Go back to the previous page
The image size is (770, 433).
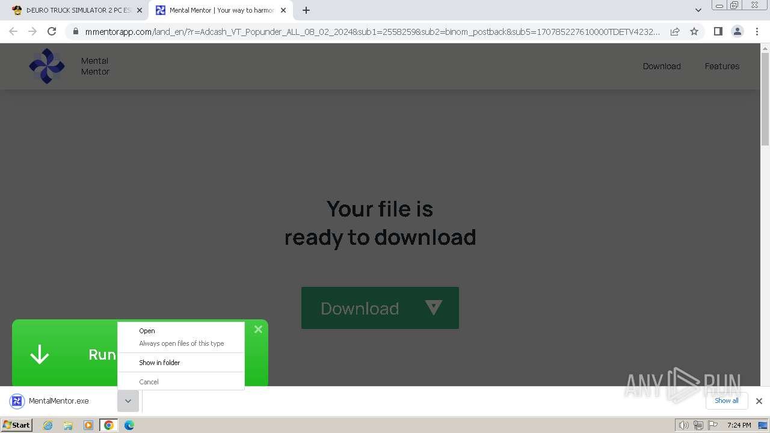[13, 31]
